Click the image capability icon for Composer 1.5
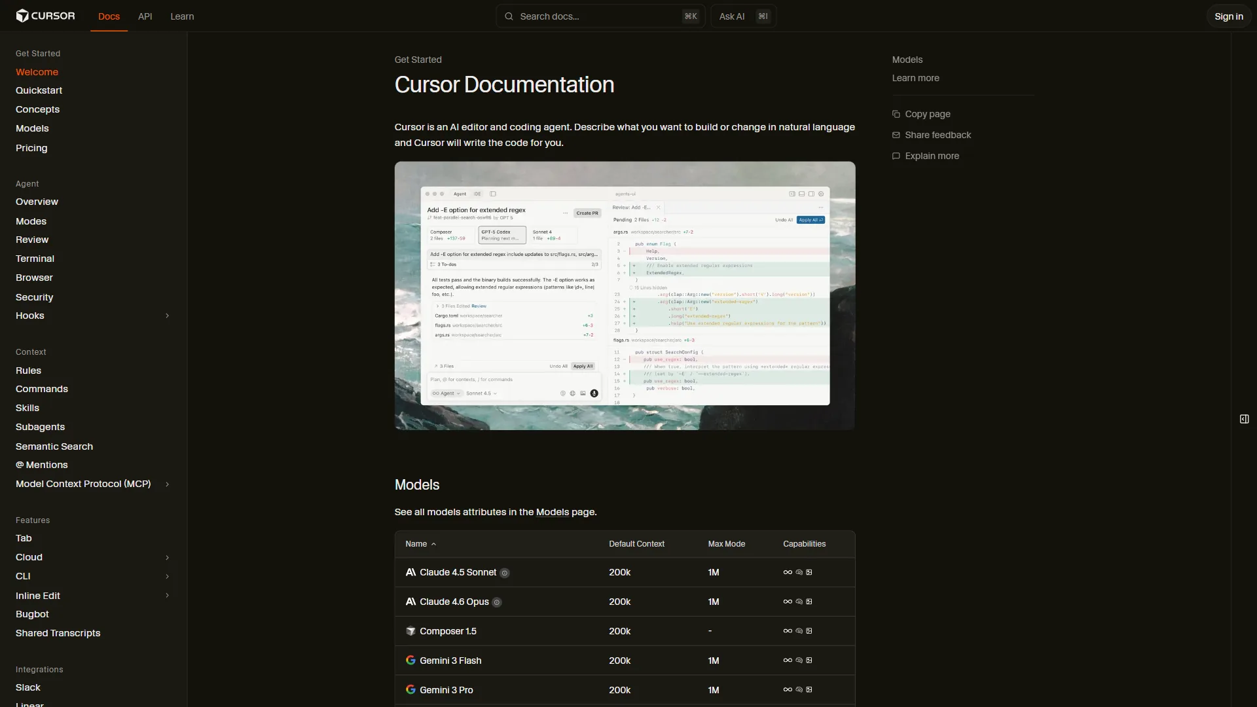1257x707 pixels. tap(809, 631)
